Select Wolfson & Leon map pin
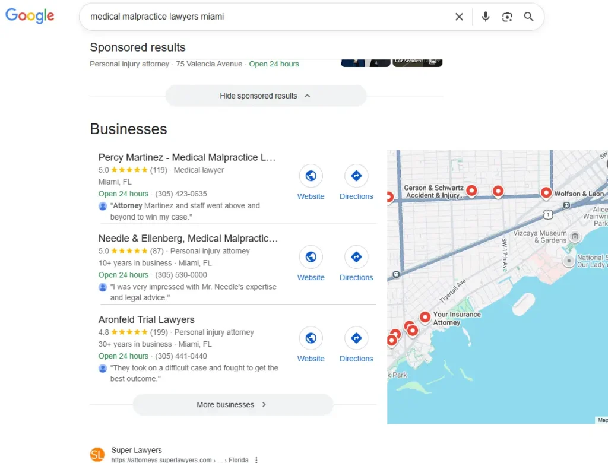The width and height of the screenshot is (608, 463). (546, 192)
